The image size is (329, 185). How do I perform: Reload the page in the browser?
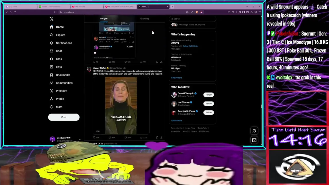pos(15,12)
